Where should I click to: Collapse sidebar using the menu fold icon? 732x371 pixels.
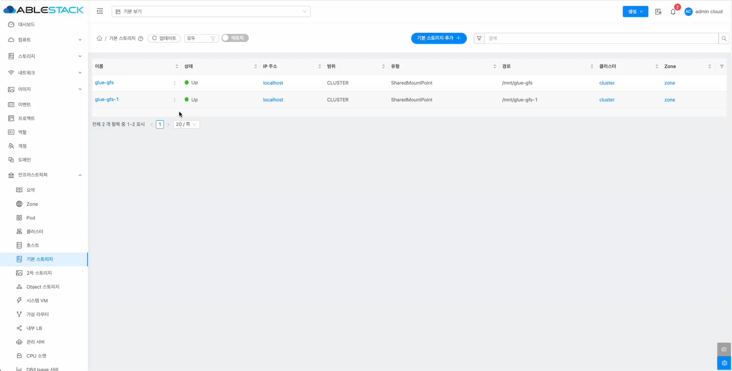[100, 11]
